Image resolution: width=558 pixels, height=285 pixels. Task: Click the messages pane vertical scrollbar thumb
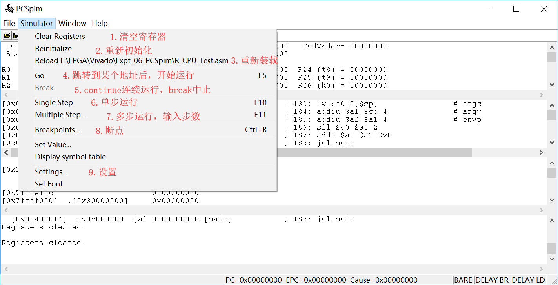(551, 248)
